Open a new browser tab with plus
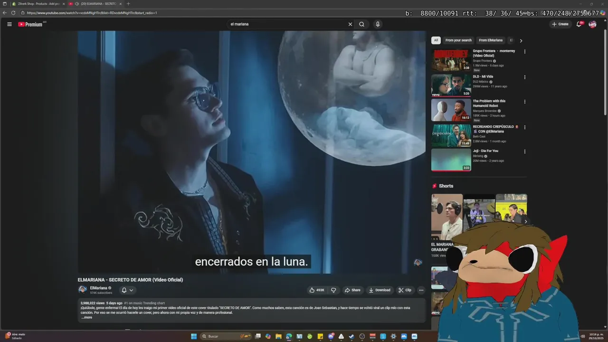The height and width of the screenshot is (342, 608). click(x=128, y=4)
